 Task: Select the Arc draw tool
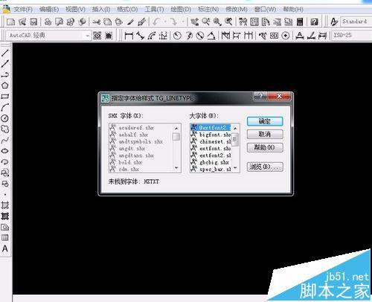pyautogui.click(x=5, y=107)
